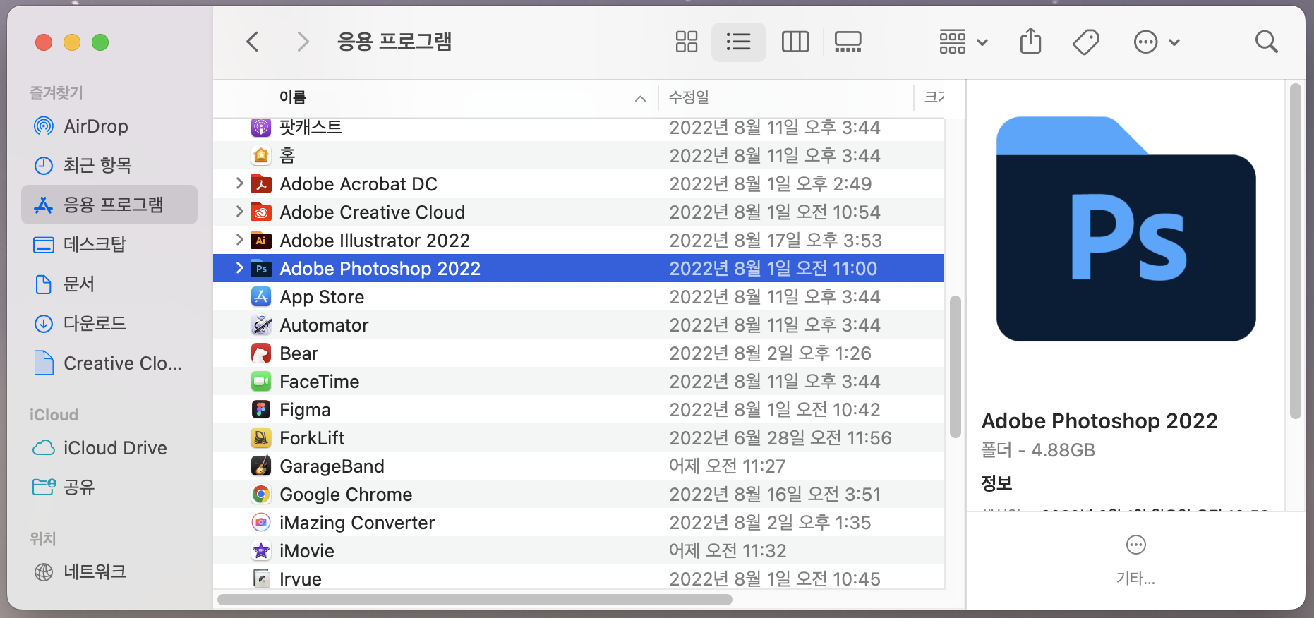Go back with the left chevron button
The height and width of the screenshot is (618, 1314).
click(253, 42)
